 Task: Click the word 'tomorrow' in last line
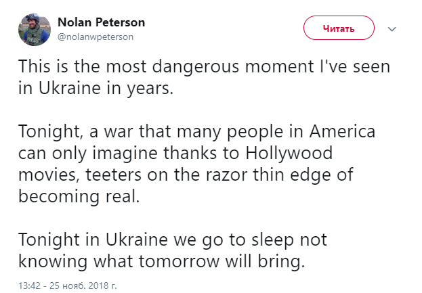[179, 262]
